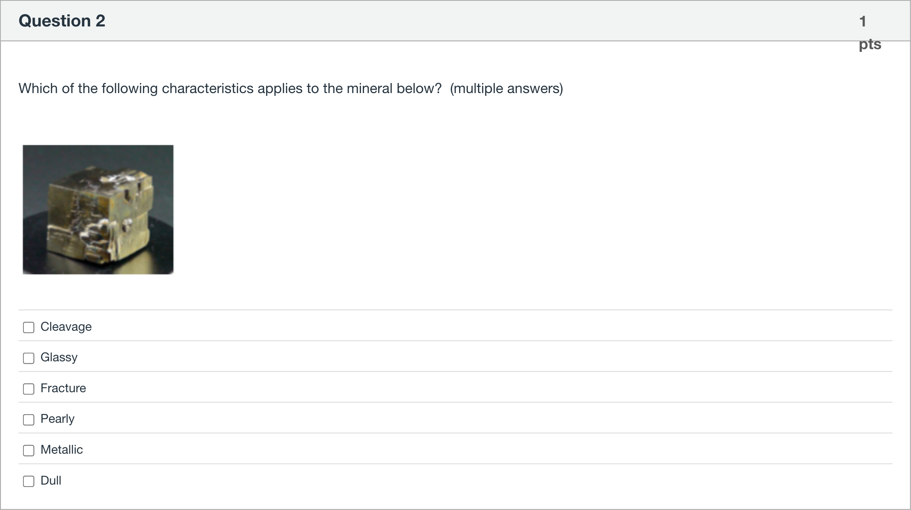The image size is (911, 510).
Task: Enable the Pearly checkbox
Action: 29,420
